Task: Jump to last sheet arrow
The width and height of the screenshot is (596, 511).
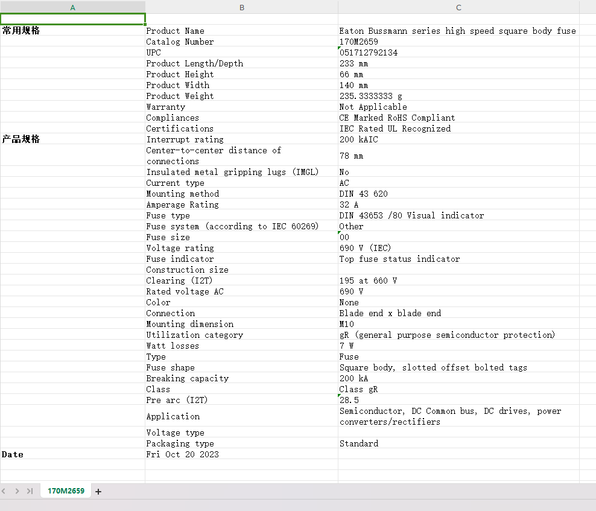Action: [x=30, y=491]
